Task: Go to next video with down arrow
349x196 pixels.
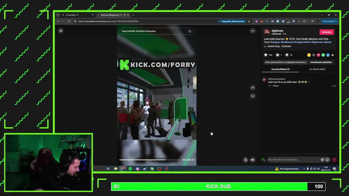Action: click(253, 96)
